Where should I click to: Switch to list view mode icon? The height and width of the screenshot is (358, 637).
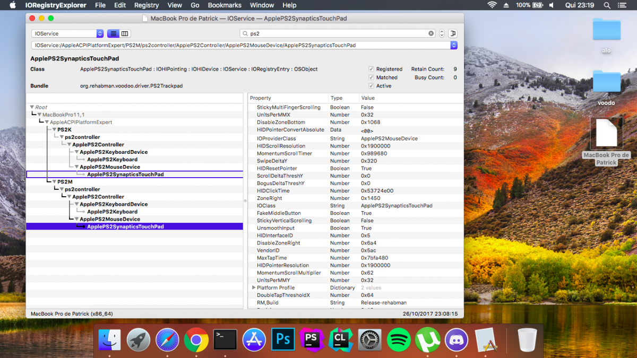(x=113, y=33)
